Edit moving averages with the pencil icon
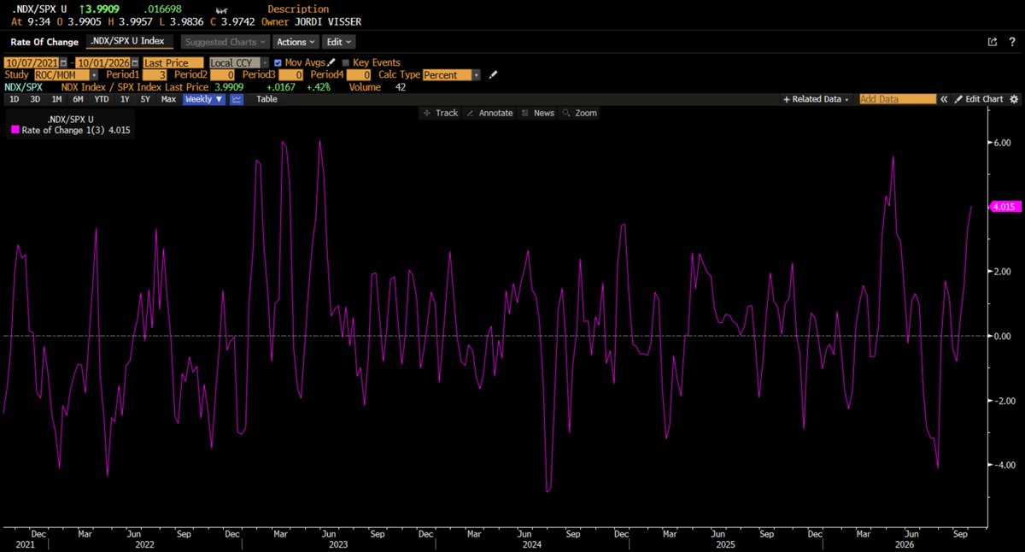1025x552 pixels. [331, 62]
